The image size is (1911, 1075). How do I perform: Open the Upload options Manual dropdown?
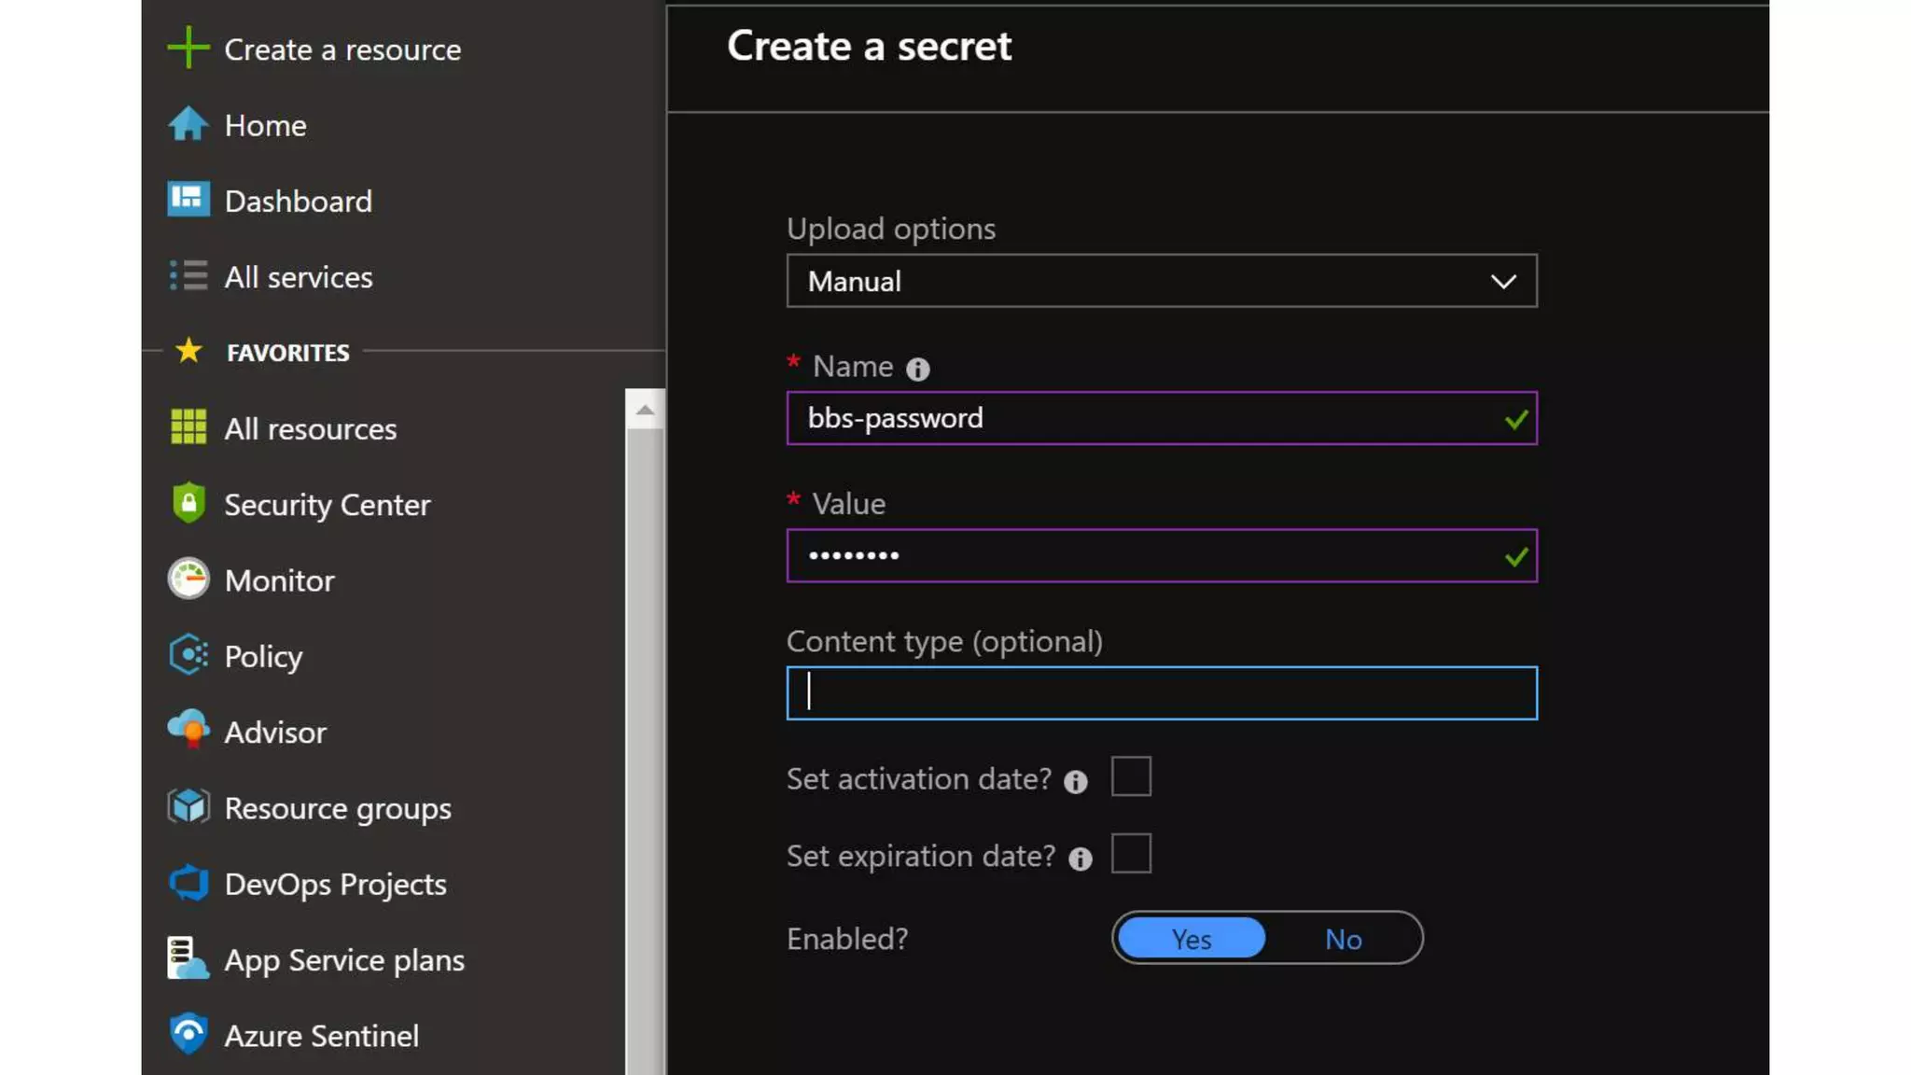click(x=1161, y=281)
